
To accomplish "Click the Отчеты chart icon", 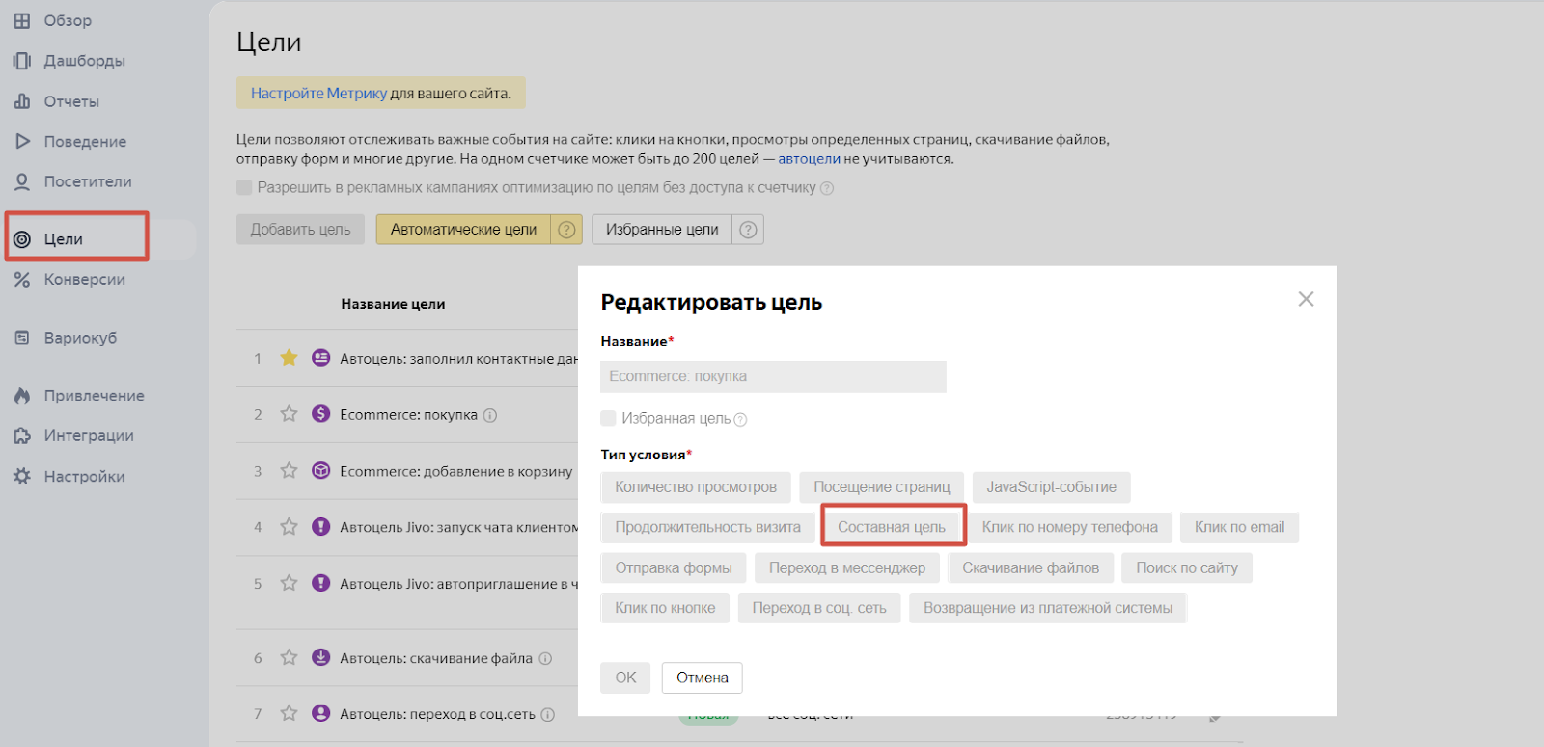I will [x=22, y=101].
